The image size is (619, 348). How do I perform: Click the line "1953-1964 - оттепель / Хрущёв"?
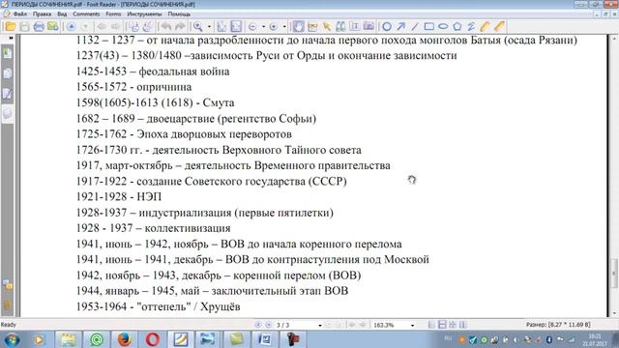coord(158,306)
